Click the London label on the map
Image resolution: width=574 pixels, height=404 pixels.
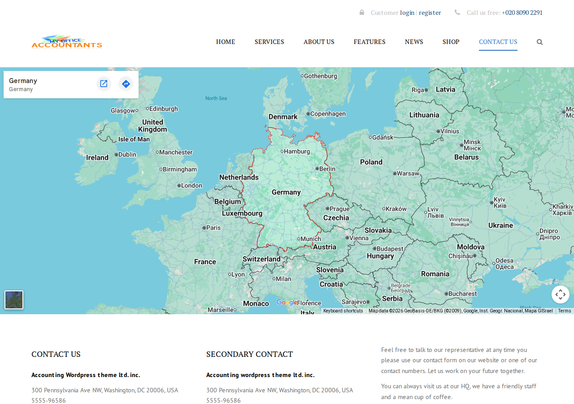pyautogui.click(x=191, y=185)
